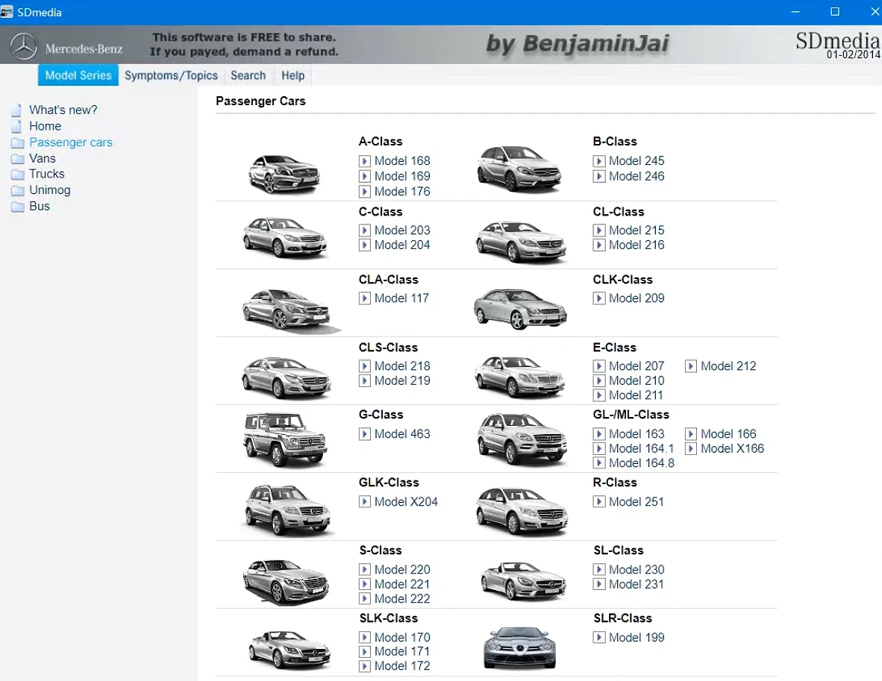Open Model 222 under S-Class
The image size is (882, 681).
tap(402, 599)
